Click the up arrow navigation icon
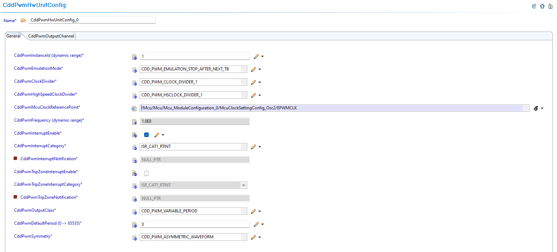The height and width of the screenshot is (252, 557). coord(542,6)
